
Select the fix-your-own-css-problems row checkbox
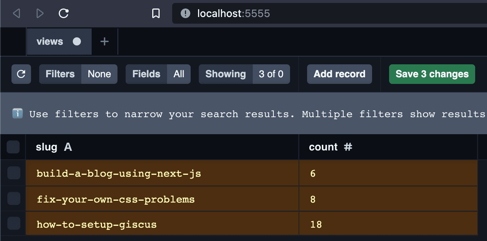click(x=13, y=199)
